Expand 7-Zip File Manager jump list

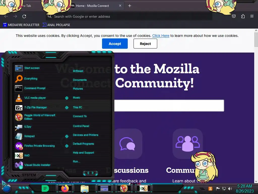[x=67, y=108]
